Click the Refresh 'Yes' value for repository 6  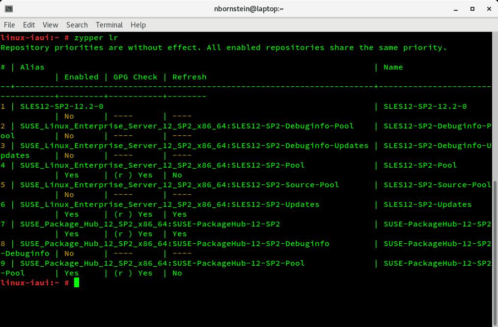click(x=179, y=214)
